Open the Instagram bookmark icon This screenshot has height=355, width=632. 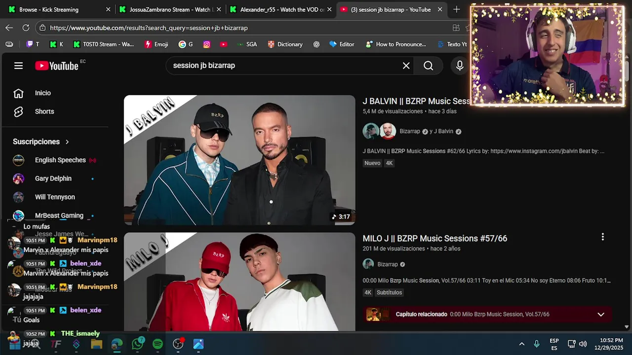tap(207, 44)
